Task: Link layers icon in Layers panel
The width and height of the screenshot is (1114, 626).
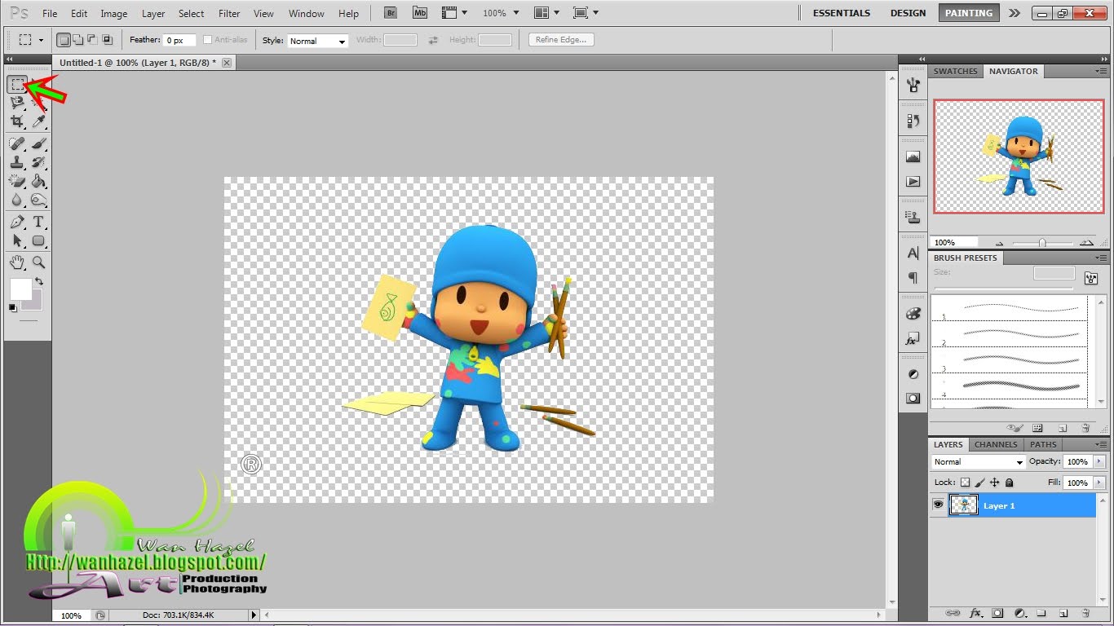Action: (x=953, y=613)
